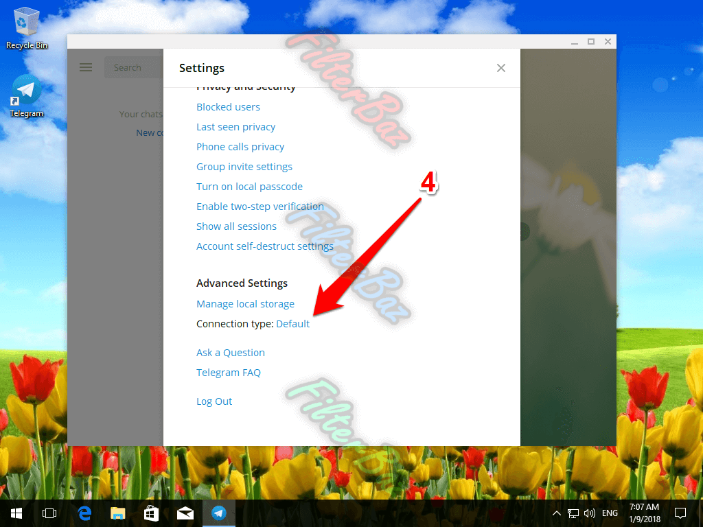Open the volume control tray icon

[589, 513]
